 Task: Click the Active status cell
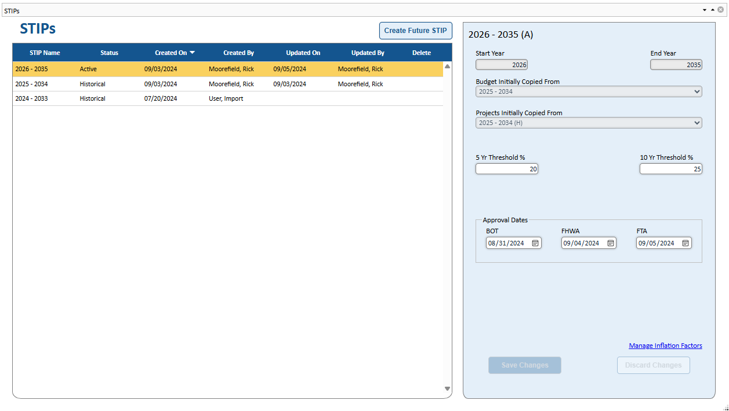88,69
